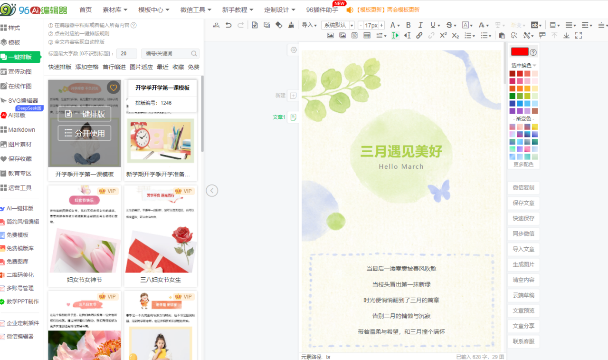Click the insert hyperlink icon
The image size is (608, 360).
[x=419, y=36]
